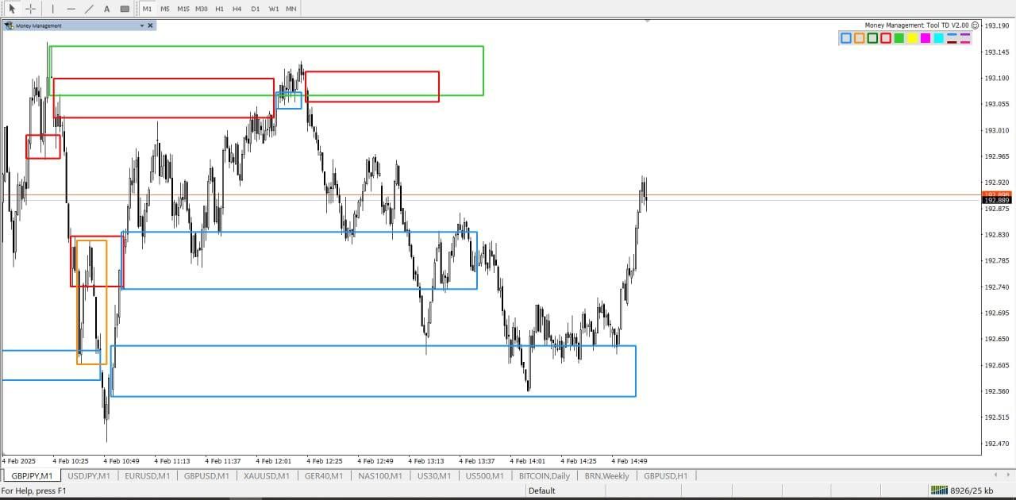Viewport: 1016px width, 500px height.
Task: Close the Money Management panel
Action: (x=151, y=25)
